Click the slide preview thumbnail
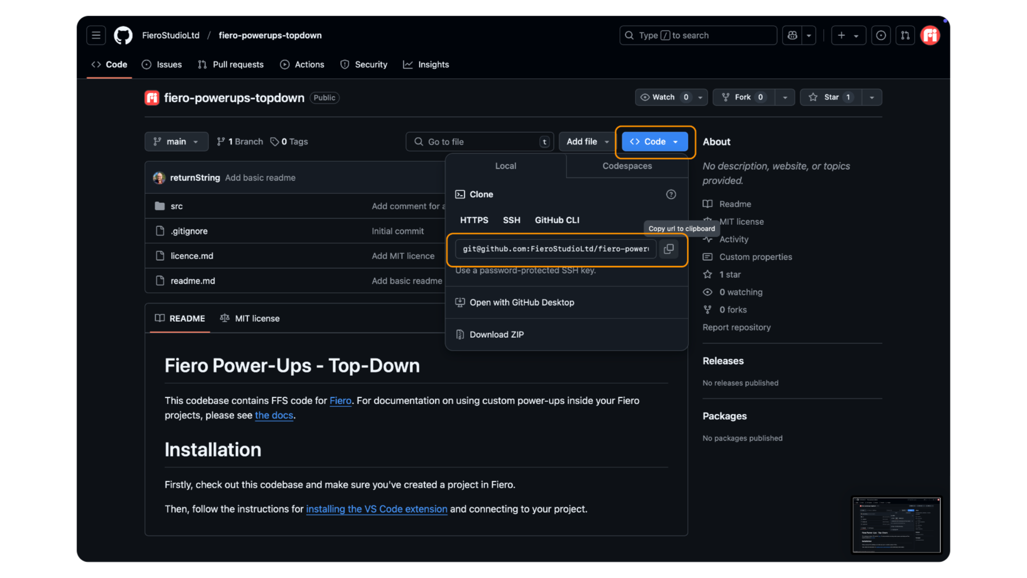 point(896,525)
